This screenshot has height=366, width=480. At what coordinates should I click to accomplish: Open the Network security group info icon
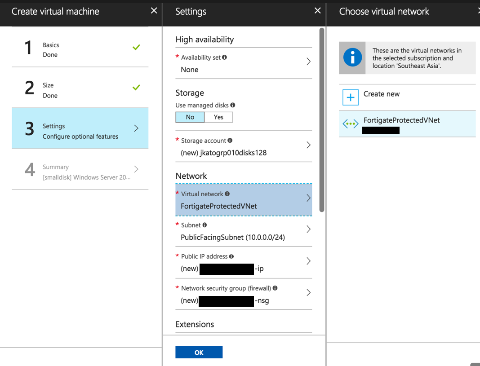point(275,287)
